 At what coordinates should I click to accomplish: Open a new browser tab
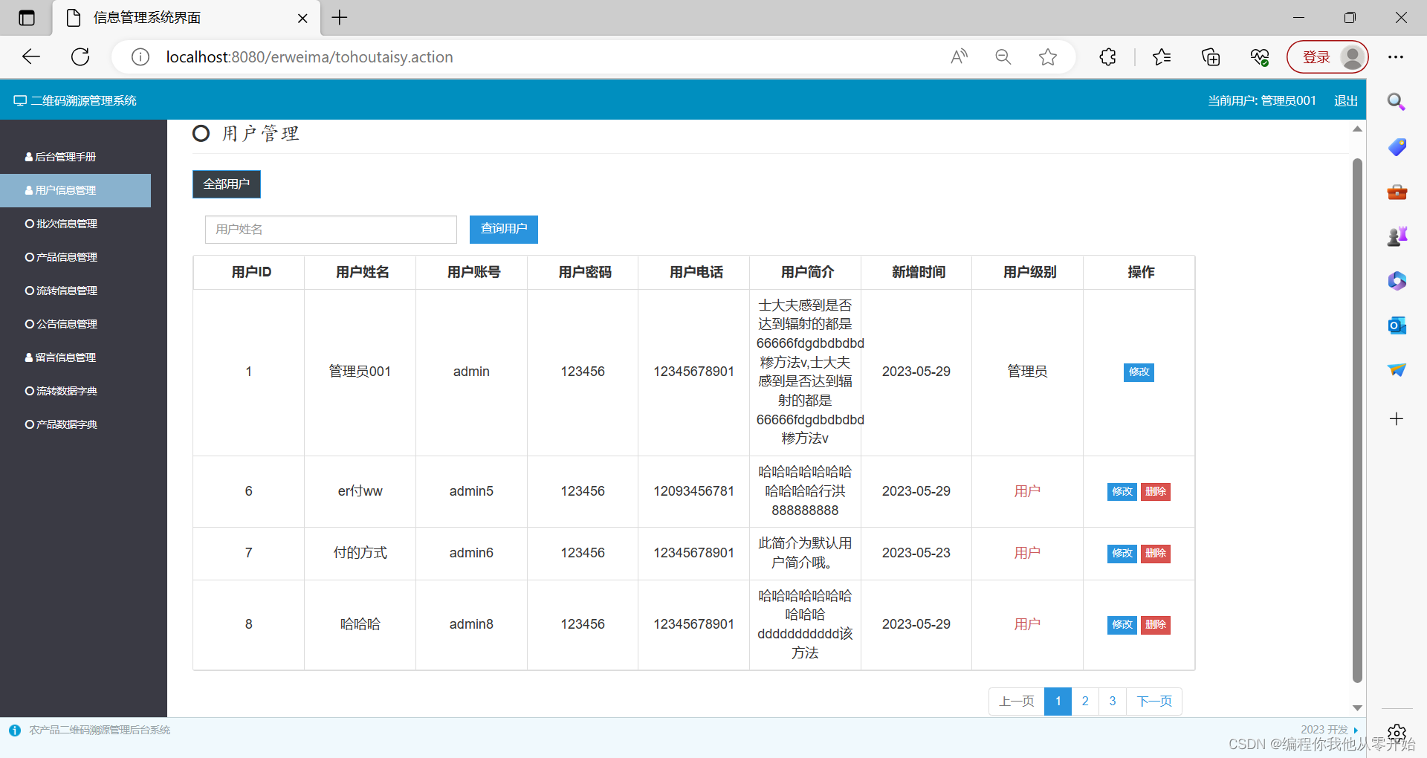pyautogui.click(x=340, y=18)
